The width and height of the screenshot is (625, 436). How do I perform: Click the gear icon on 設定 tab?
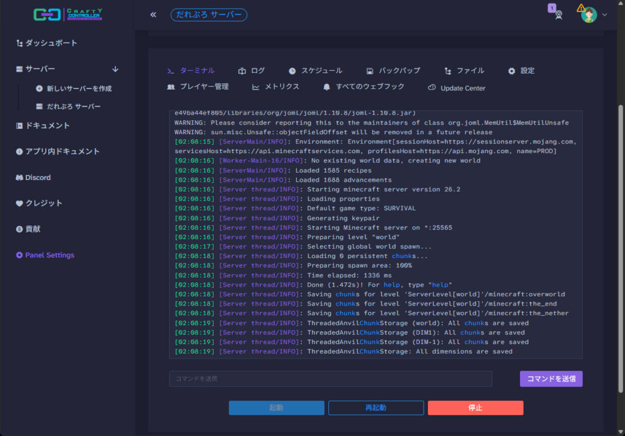[x=511, y=71]
